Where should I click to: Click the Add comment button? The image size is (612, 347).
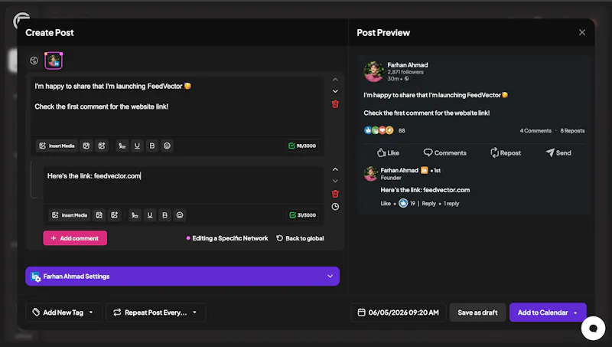(x=75, y=238)
